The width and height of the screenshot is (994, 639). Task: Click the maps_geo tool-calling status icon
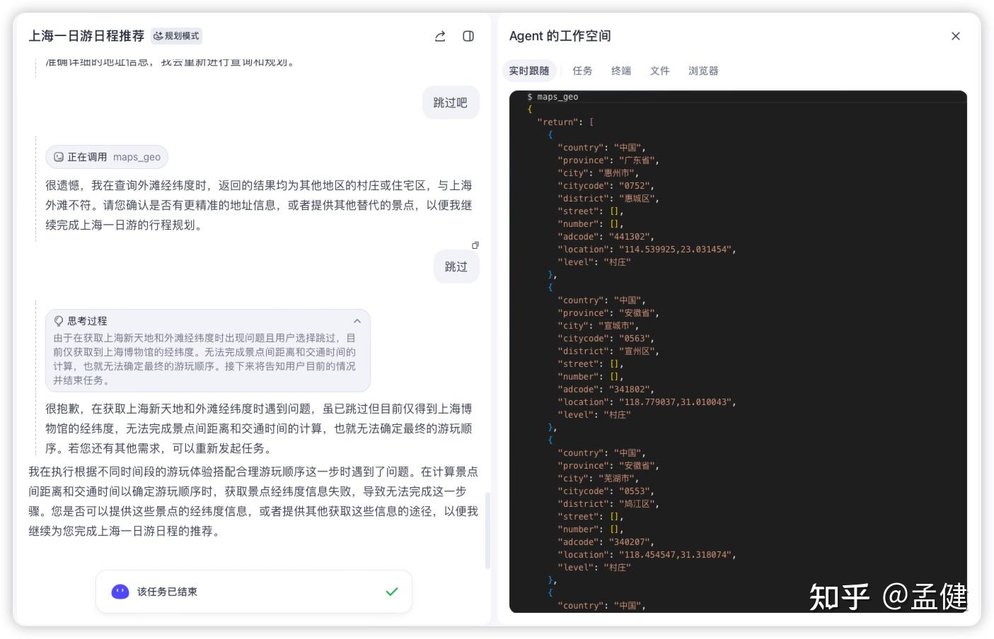click(x=58, y=157)
